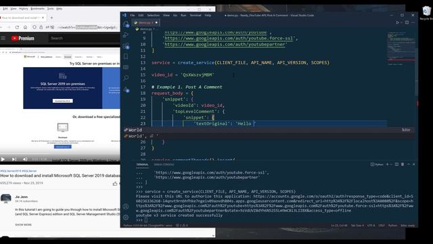The image size is (433, 244).
Task: Click the errors and warnings status bar indicator
Action: coord(182,225)
